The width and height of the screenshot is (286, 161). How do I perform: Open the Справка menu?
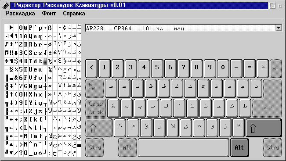[74, 13]
